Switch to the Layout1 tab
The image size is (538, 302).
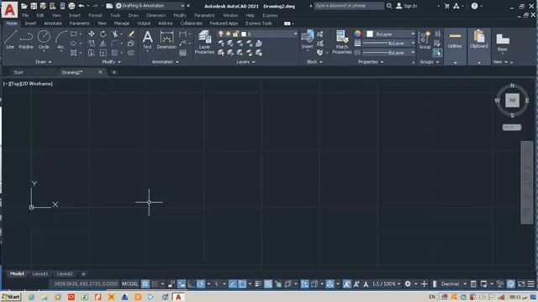coord(40,274)
